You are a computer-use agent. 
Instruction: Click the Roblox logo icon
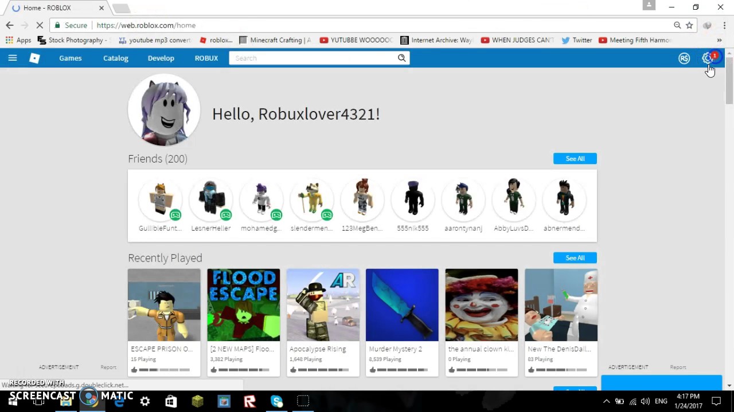pyautogui.click(x=34, y=58)
